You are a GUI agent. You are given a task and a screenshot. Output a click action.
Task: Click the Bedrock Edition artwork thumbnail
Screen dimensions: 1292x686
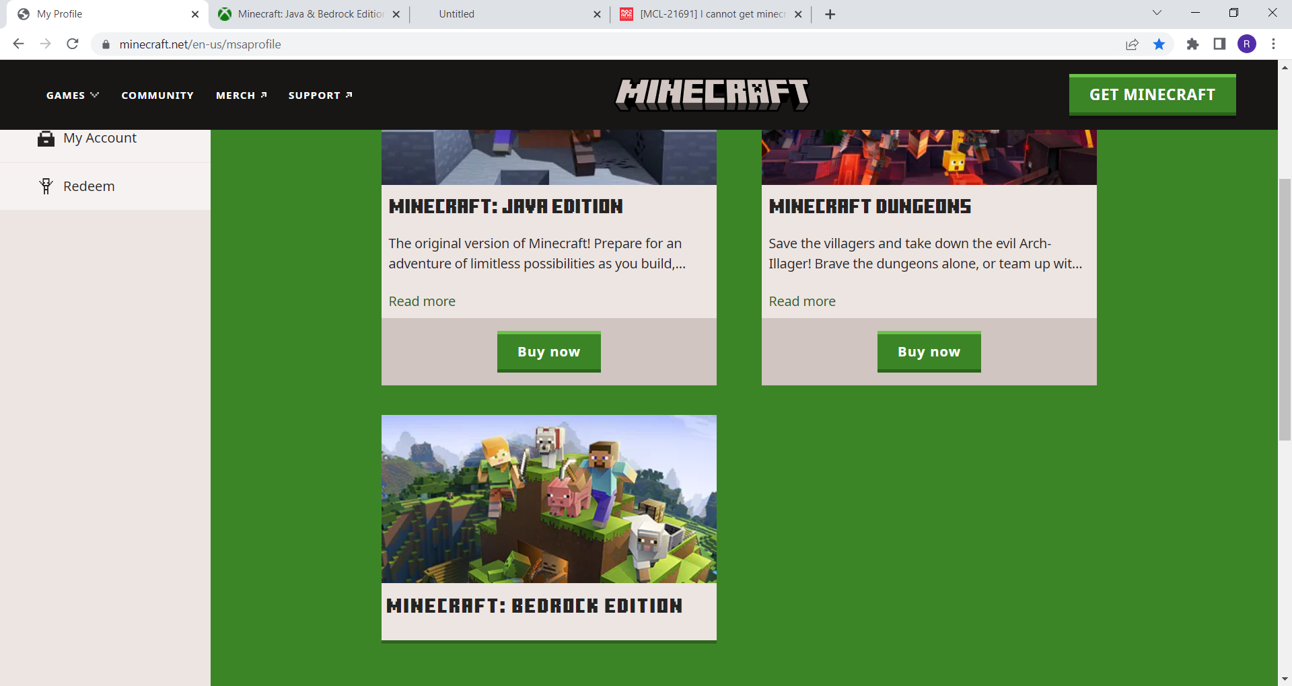tap(548, 499)
